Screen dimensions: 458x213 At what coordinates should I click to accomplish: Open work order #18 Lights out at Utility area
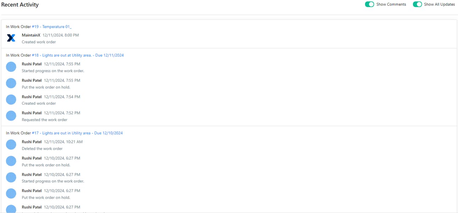pyautogui.click(x=78, y=55)
